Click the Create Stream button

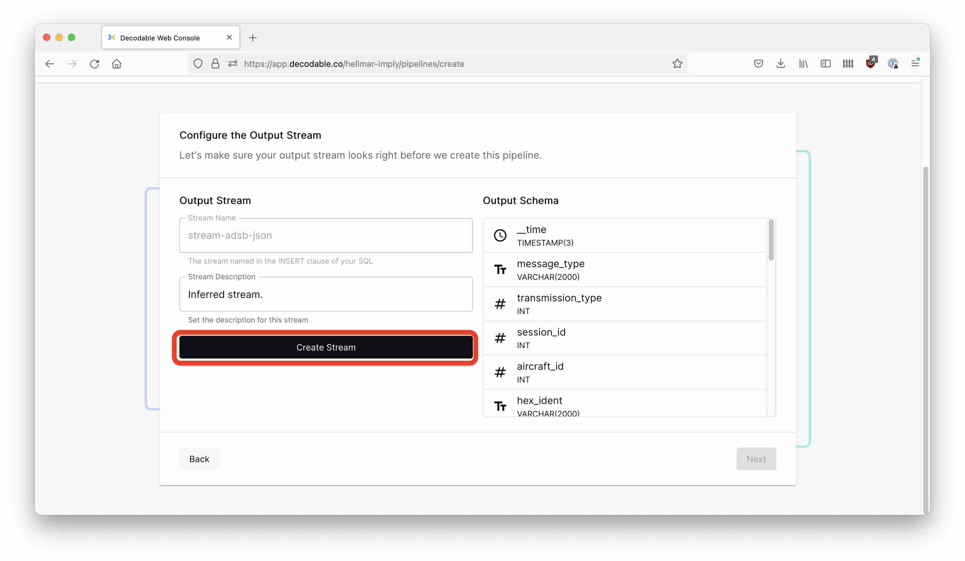point(326,347)
